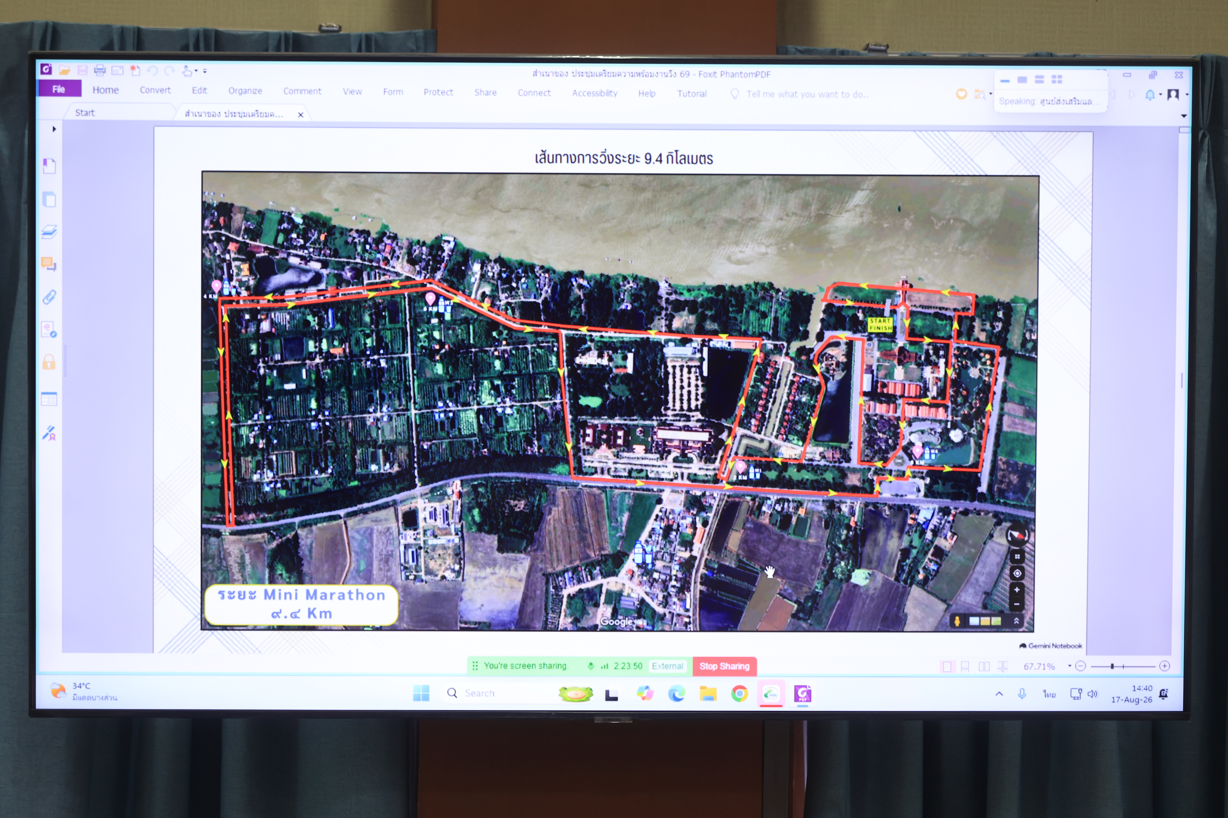Enable facing two-page view mode
This screenshot has width=1228, height=818.
pyautogui.click(x=984, y=667)
